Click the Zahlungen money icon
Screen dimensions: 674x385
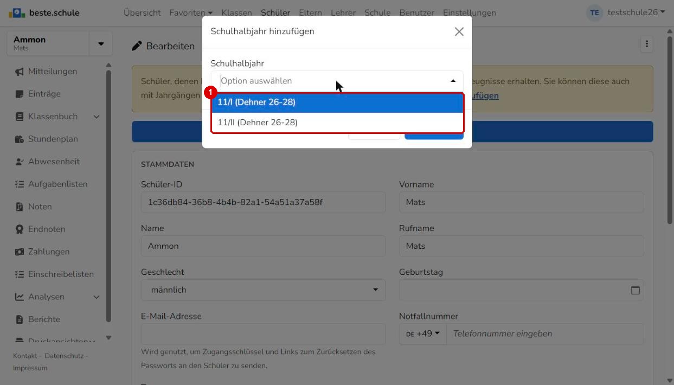coord(20,252)
